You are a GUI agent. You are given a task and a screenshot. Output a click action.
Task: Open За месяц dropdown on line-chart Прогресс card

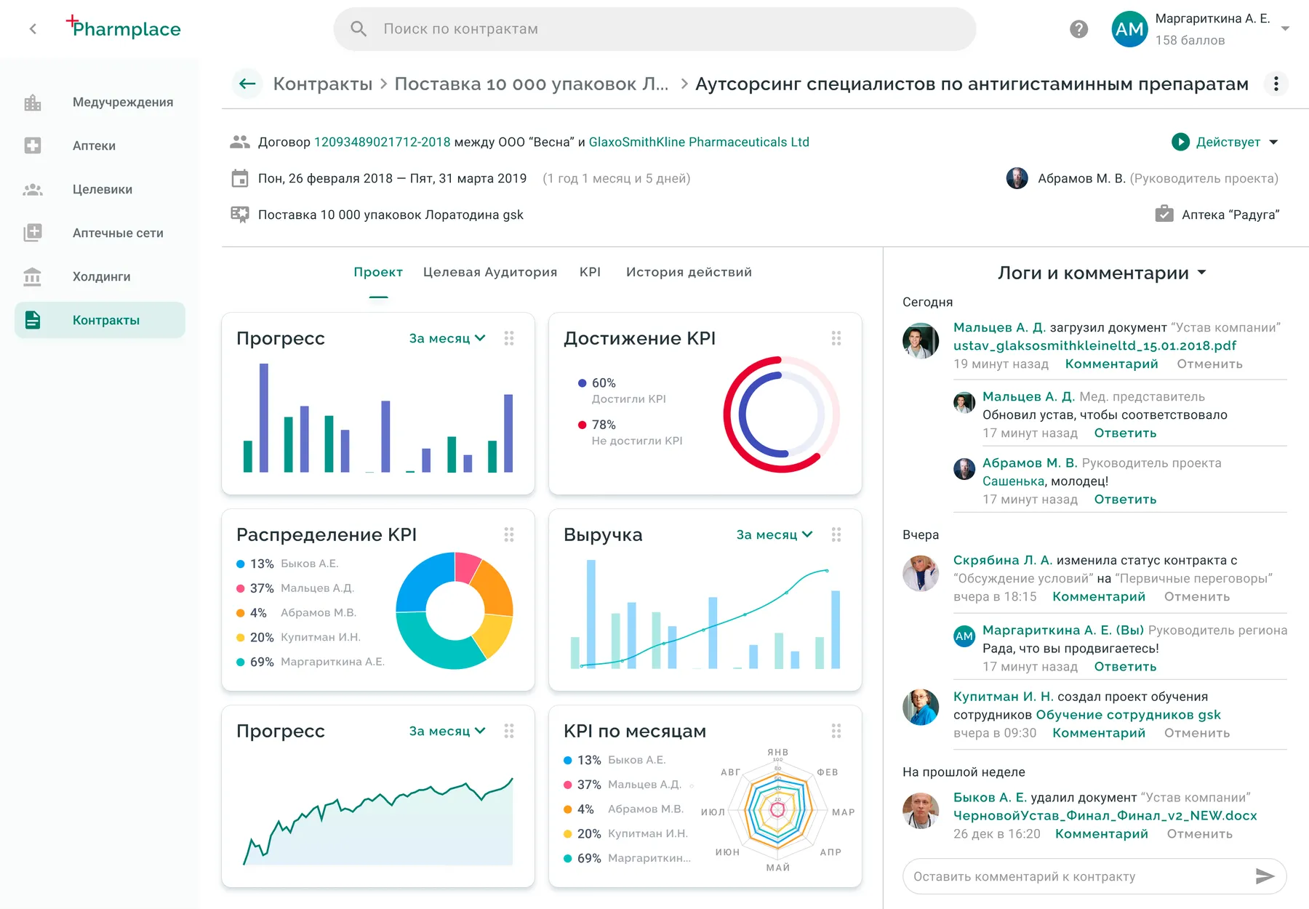pos(447,731)
